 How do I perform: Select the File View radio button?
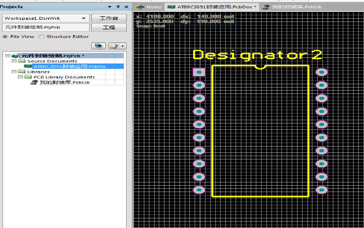[5, 36]
